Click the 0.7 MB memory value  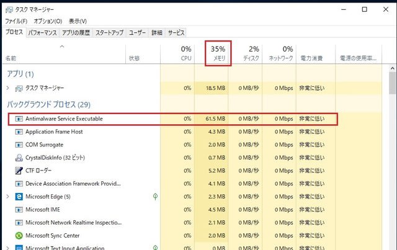pyautogui.click(x=216, y=158)
